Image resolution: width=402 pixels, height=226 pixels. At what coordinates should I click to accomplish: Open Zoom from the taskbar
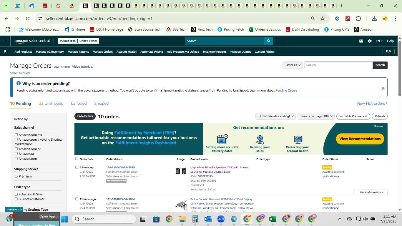(x=221, y=219)
